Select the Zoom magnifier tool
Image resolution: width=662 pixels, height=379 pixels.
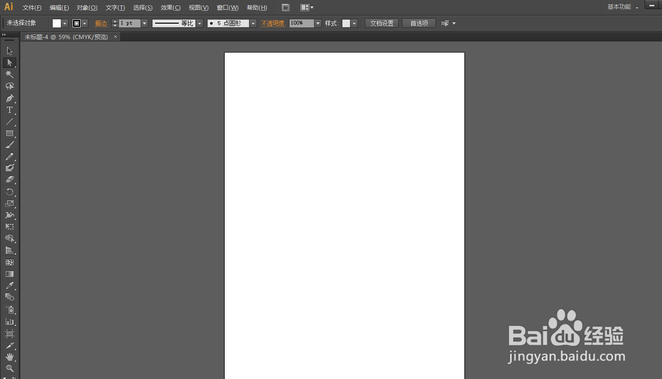pyautogui.click(x=10, y=368)
